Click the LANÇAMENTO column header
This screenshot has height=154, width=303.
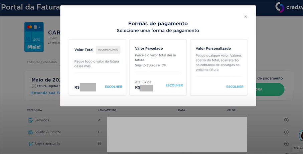click(x=107, y=110)
